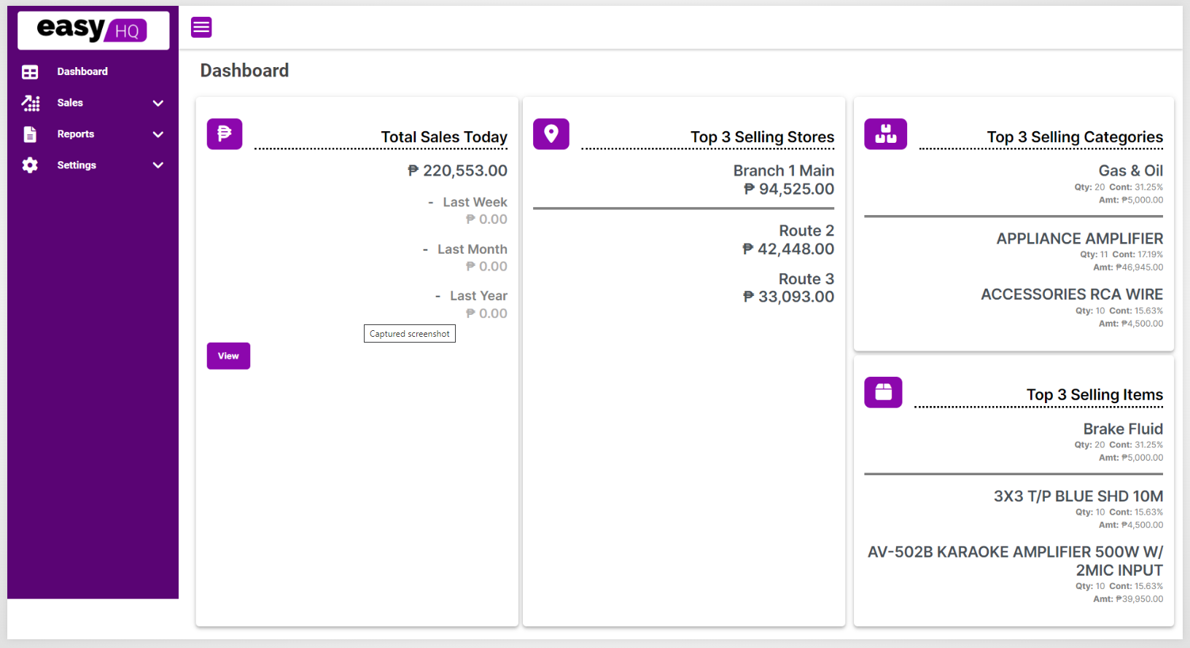This screenshot has width=1190, height=648.
Task: Toggle the hamburger menu icon
Action: point(201,28)
